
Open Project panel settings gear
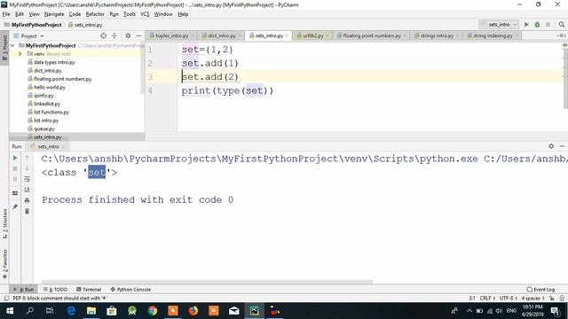(x=128, y=35)
